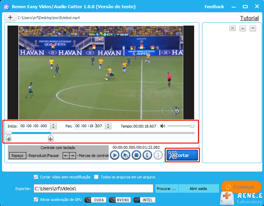Click the 00:00:00.000/00:01:22.082 position text
The image size is (264, 206).
(x=136, y=147)
